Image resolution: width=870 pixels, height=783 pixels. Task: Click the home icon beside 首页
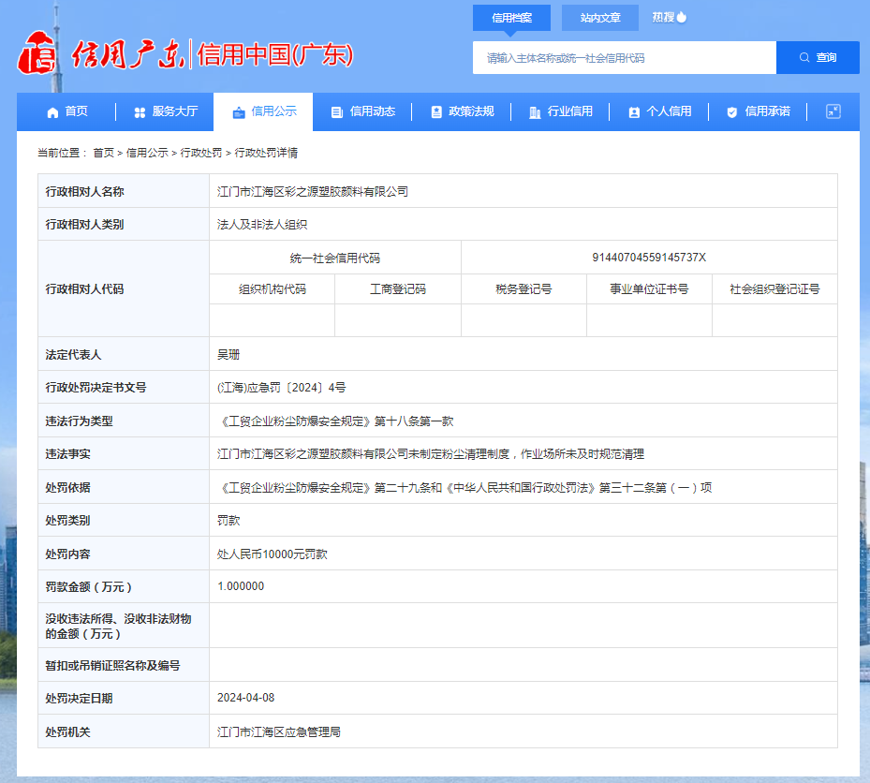pos(52,112)
